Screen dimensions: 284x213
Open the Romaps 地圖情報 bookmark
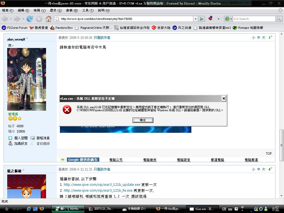pos(248,28)
